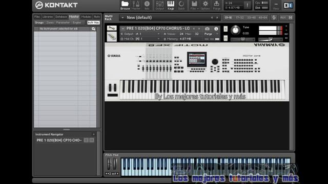Open the KSP multi script editor icon
The image size is (328, 184).
click(274, 18)
